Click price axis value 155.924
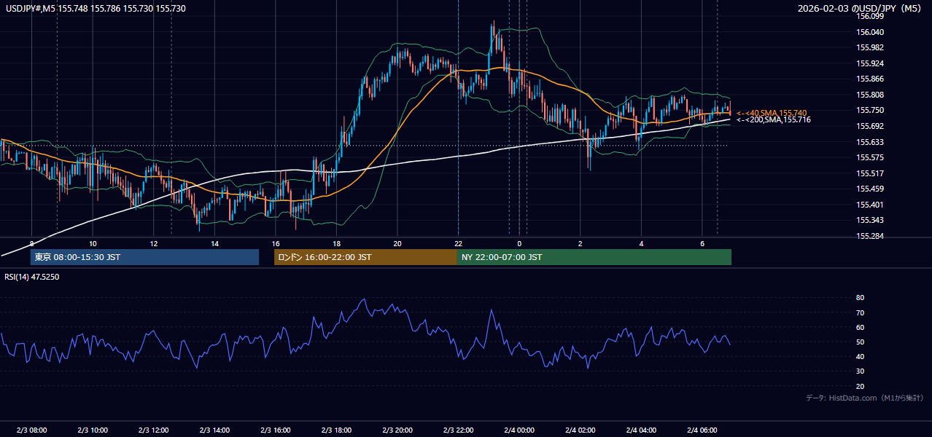 [870, 63]
